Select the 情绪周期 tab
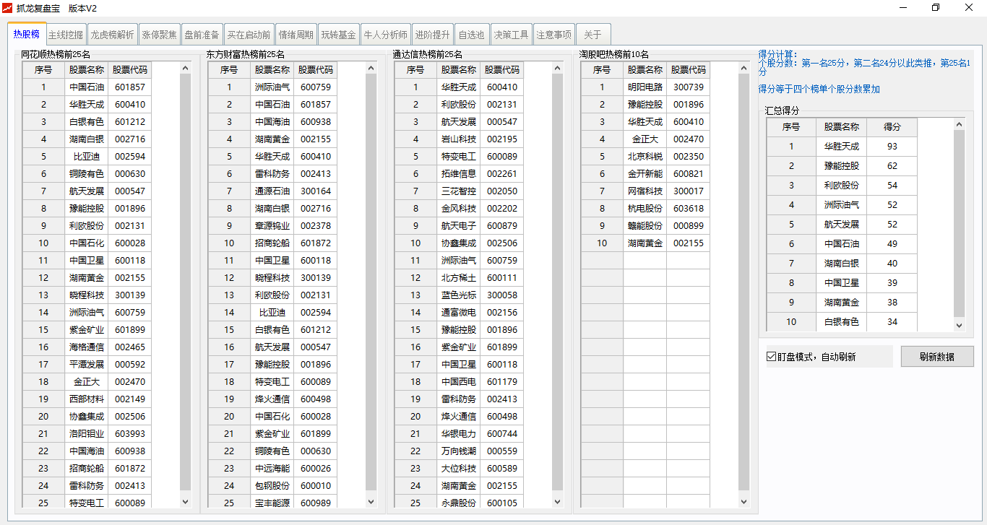Viewport: 987px width, 525px height. pyautogui.click(x=296, y=35)
